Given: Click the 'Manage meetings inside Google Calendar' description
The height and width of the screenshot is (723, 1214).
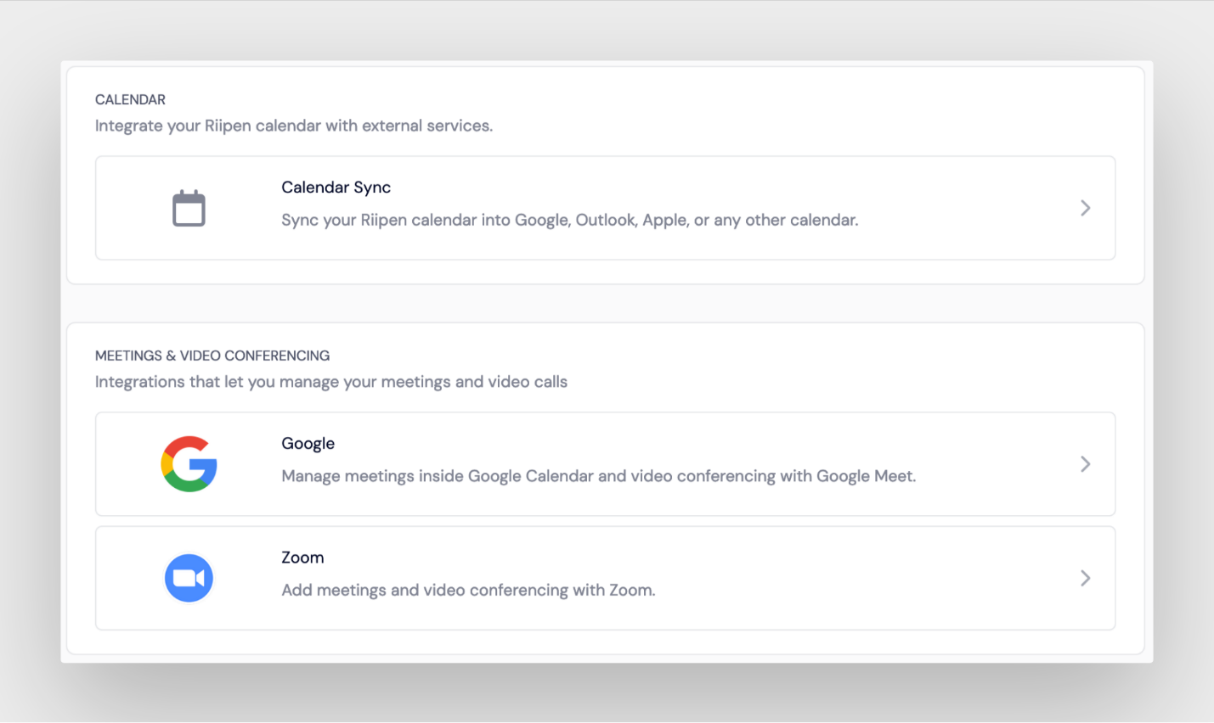Looking at the screenshot, I should (599, 476).
